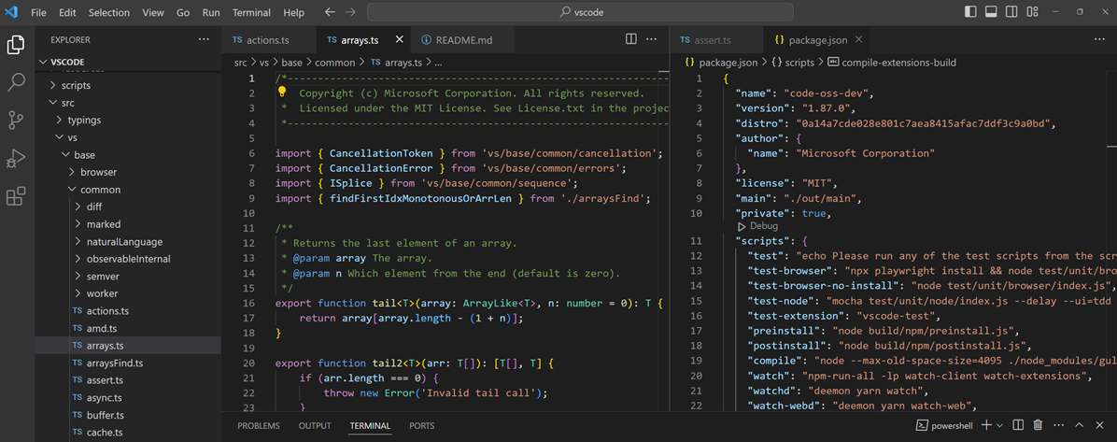1117x442 pixels.
Task: Go forward with the navigation arrow
Action: (349, 12)
